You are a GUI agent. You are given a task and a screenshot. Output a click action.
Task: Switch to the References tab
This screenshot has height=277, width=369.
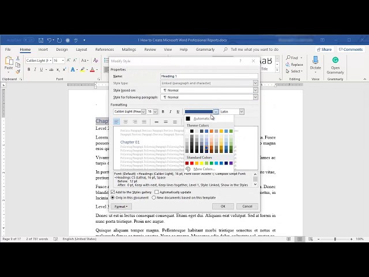tap(104, 50)
